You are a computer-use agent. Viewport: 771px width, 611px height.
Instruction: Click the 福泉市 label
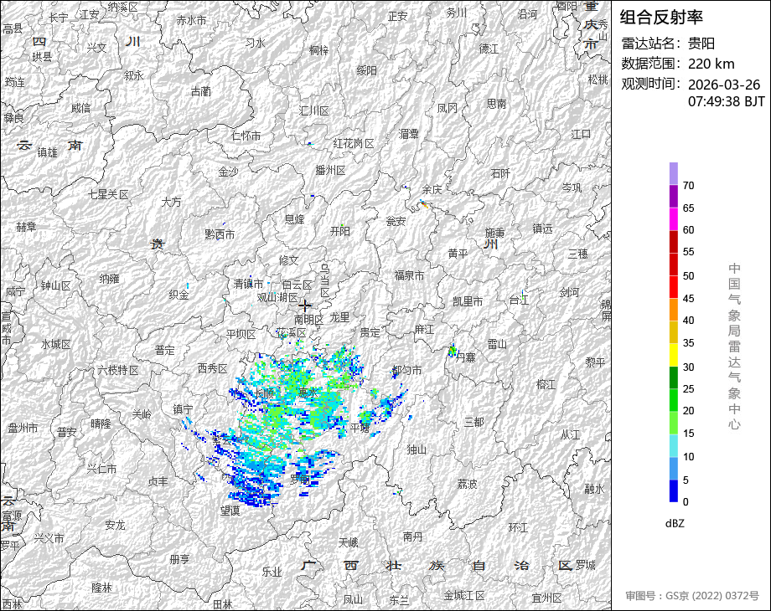pos(409,275)
